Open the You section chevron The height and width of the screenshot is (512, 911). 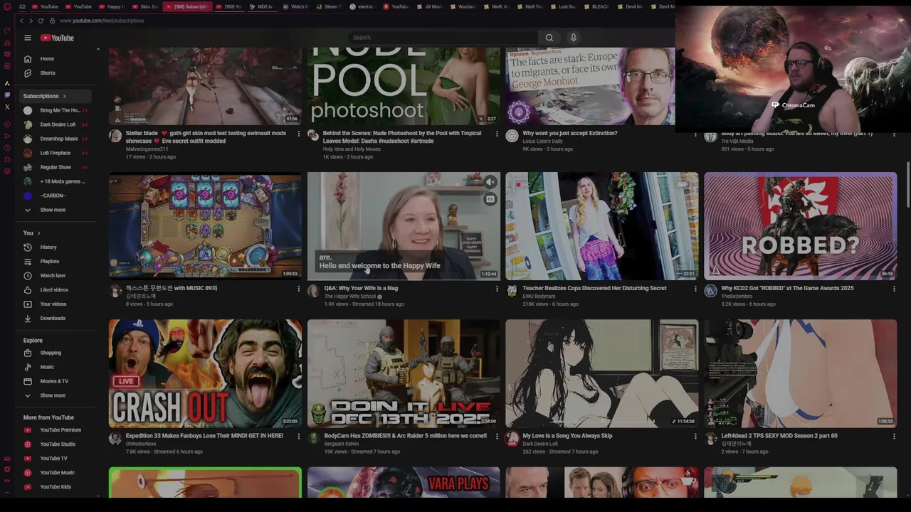tap(38, 233)
